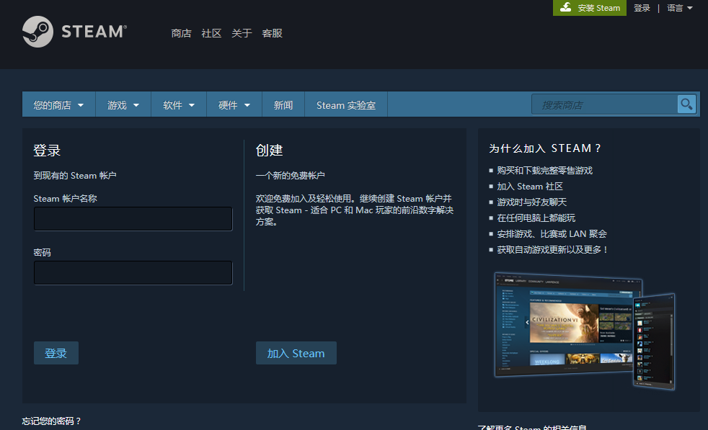Click the top-right 登录 link

(642, 8)
